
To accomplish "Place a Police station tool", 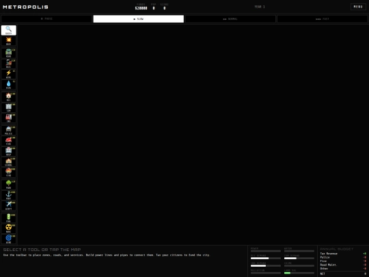I will pos(9,130).
